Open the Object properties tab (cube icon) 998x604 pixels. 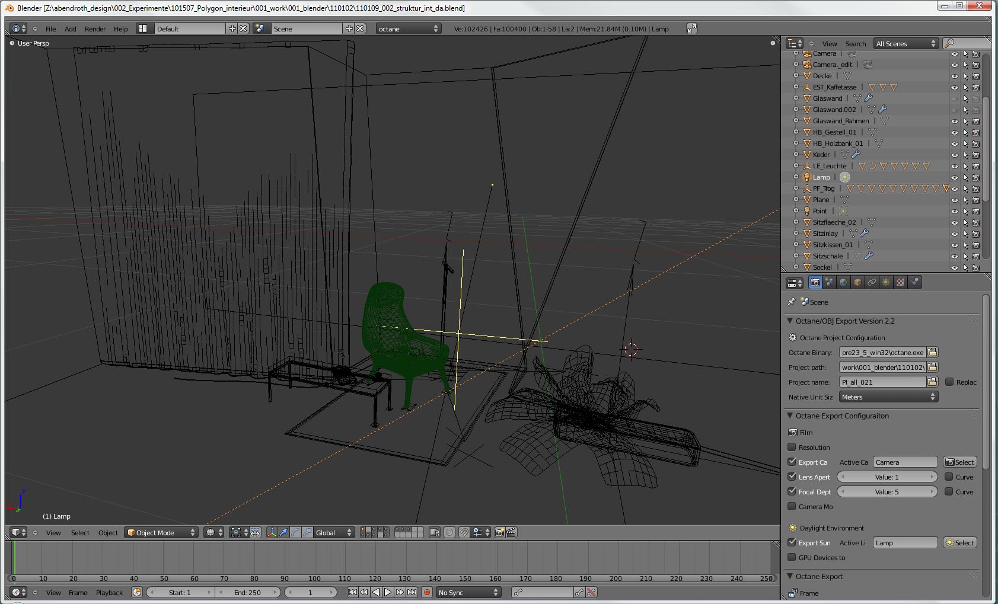click(x=857, y=283)
